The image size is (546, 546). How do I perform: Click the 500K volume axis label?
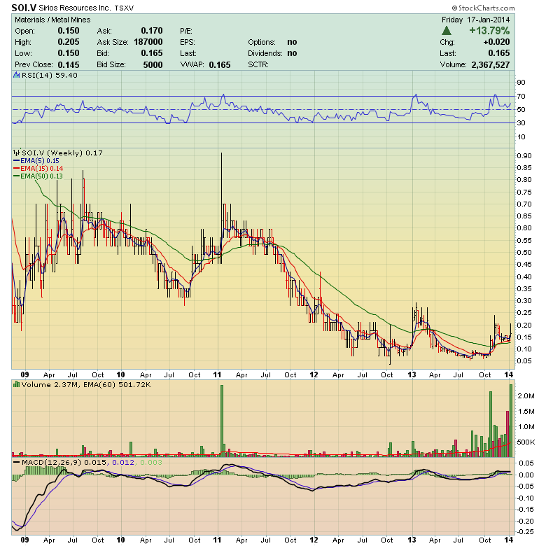click(526, 442)
